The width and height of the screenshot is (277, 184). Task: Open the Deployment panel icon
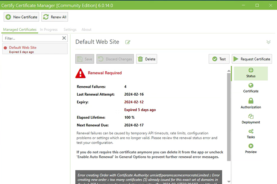251,117
